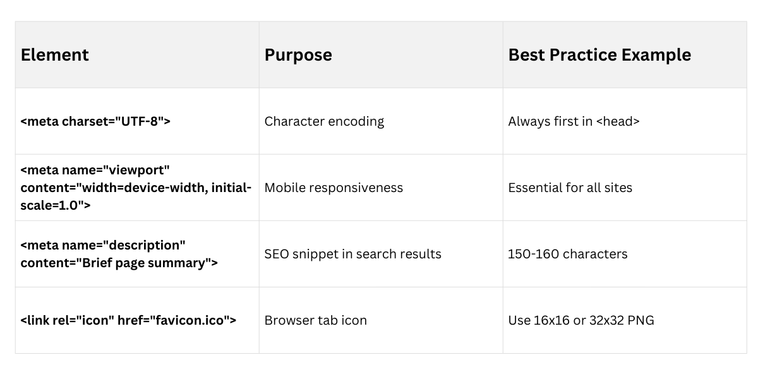Click the <head> tag text
The height and width of the screenshot is (379, 758).
(x=618, y=121)
